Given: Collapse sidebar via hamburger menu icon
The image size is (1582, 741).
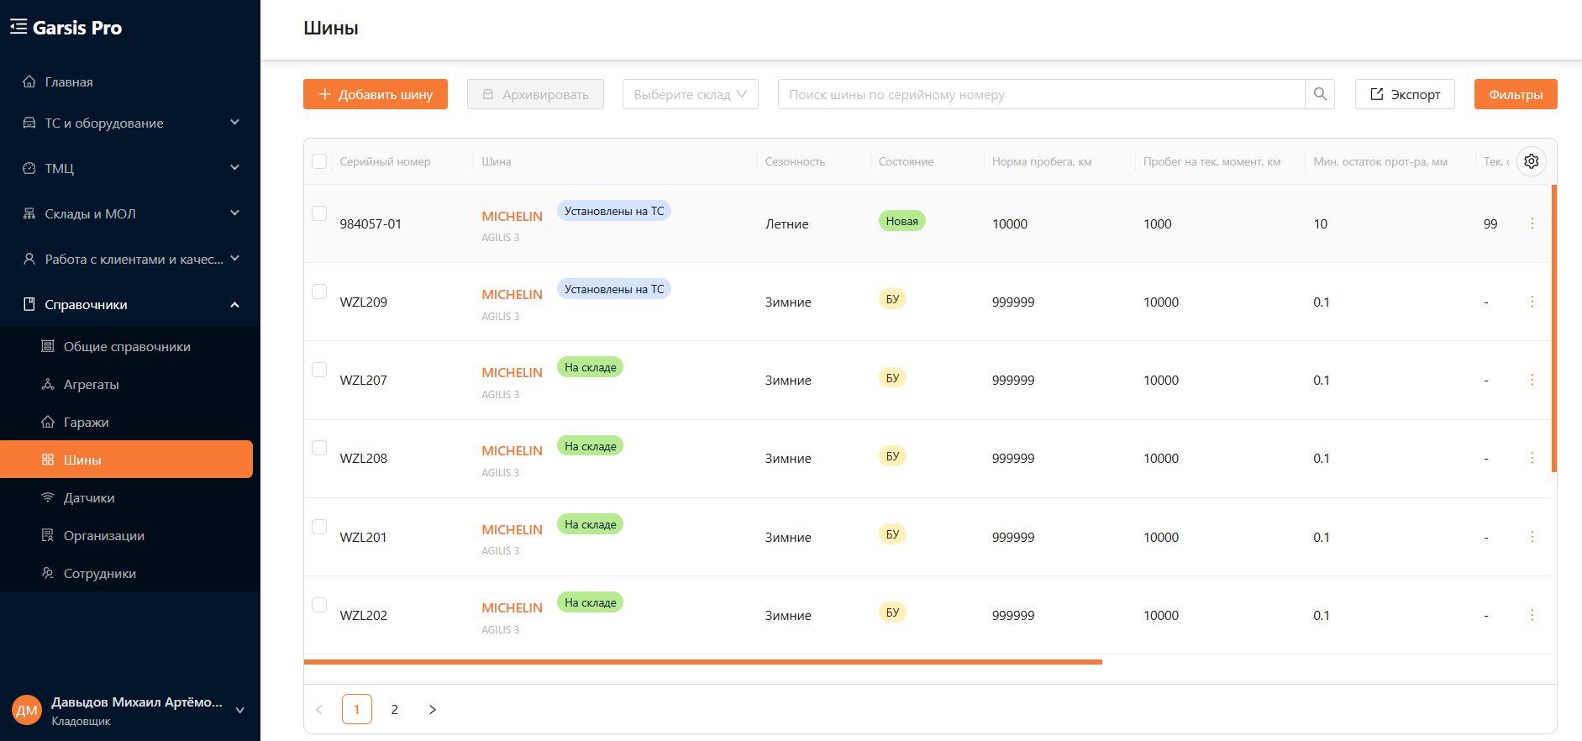Looking at the screenshot, I should pos(18,27).
